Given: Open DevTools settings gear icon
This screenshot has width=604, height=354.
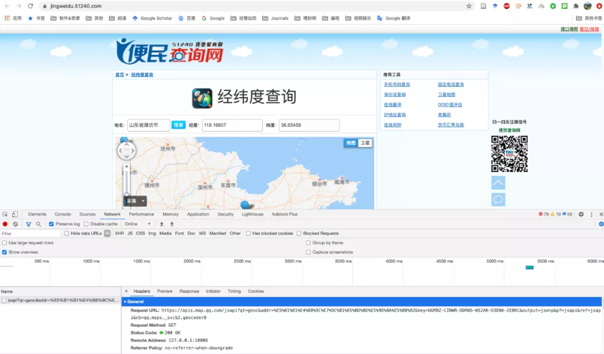Looking at the screenshot, I should pyautogui.click(x=581, y=214).
